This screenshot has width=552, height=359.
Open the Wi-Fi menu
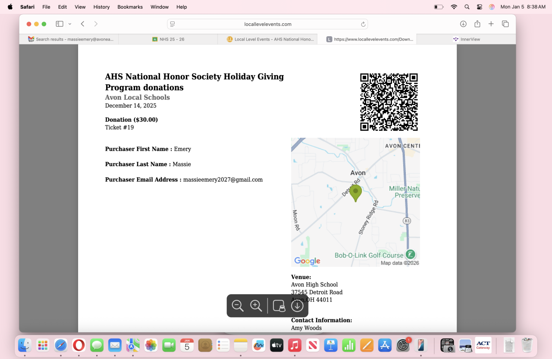pos(454,7)
